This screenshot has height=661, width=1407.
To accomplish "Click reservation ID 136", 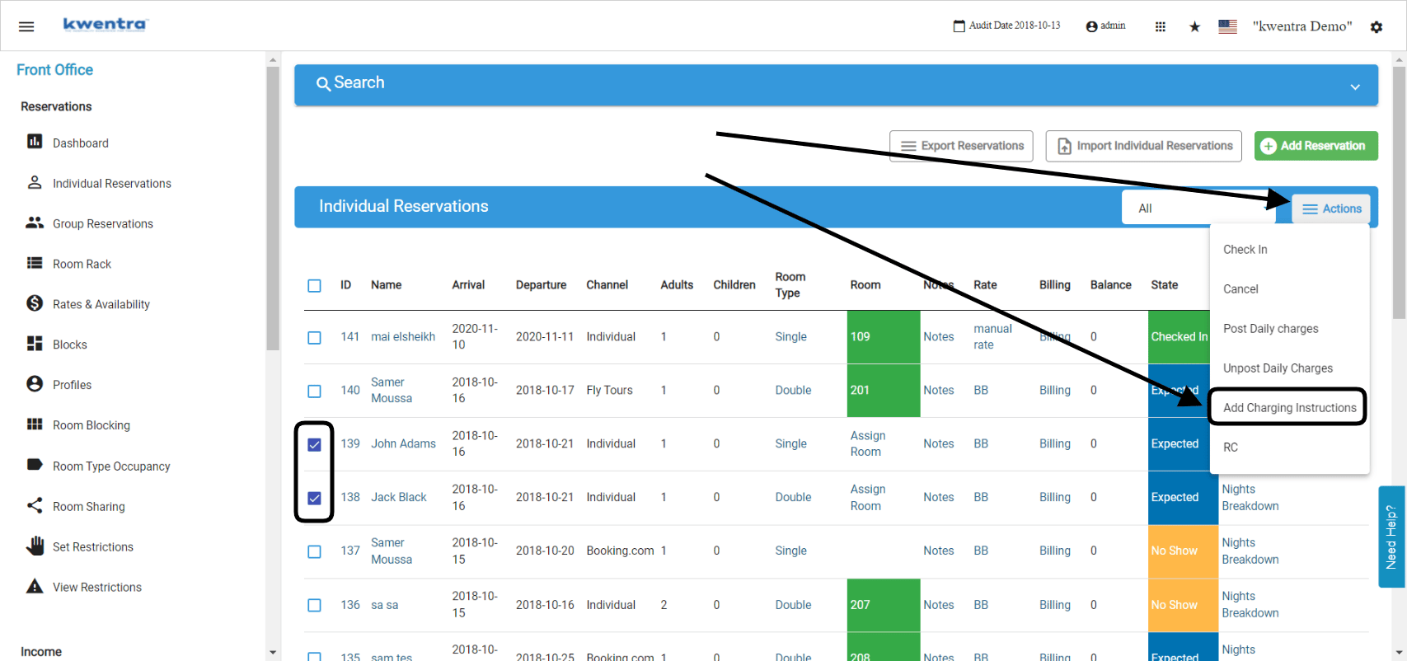I will coord(350,605).
